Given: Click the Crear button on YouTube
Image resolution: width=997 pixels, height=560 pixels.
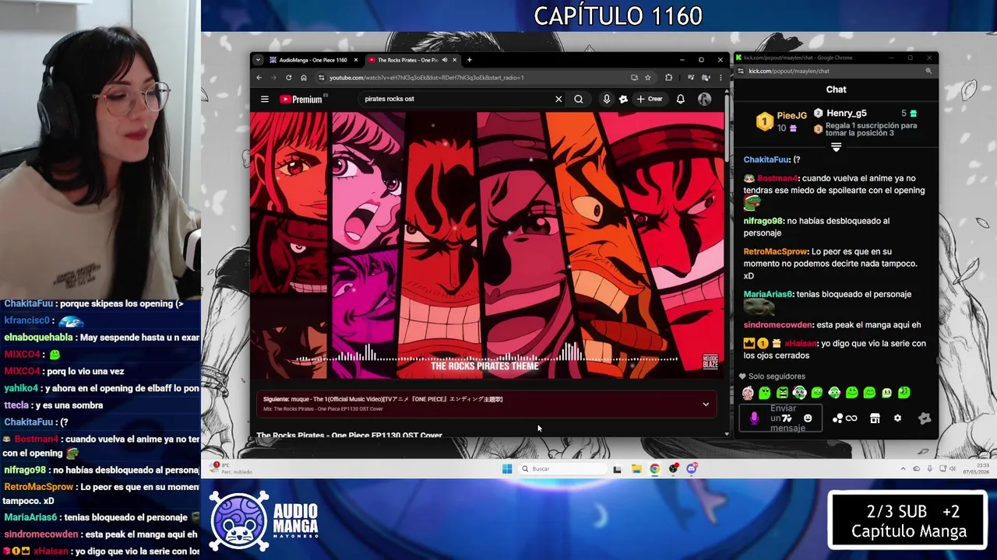Looking at the screenshot, I should 650,99.
